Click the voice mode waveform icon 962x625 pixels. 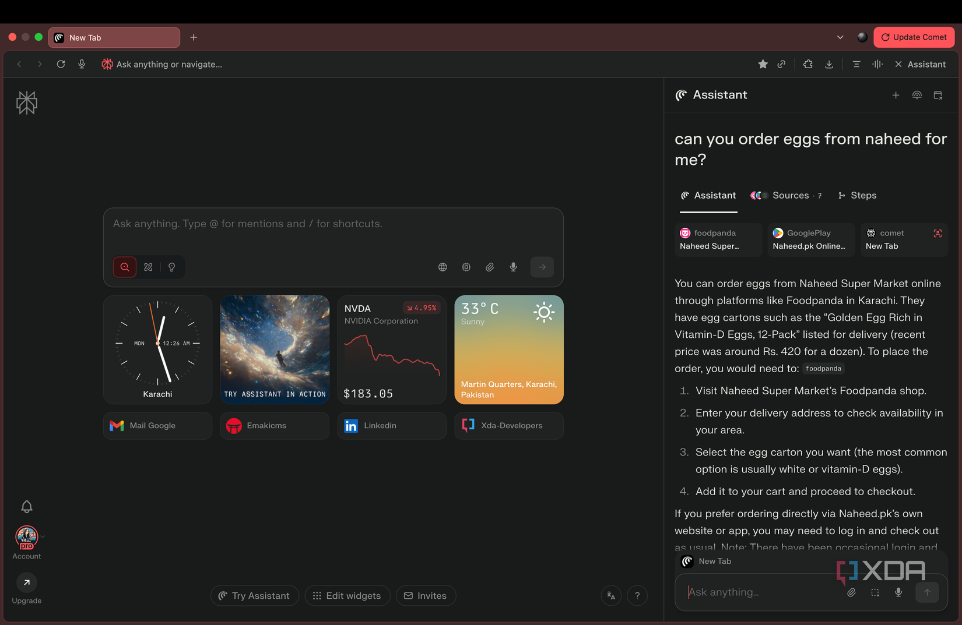[x=877, y=64]
